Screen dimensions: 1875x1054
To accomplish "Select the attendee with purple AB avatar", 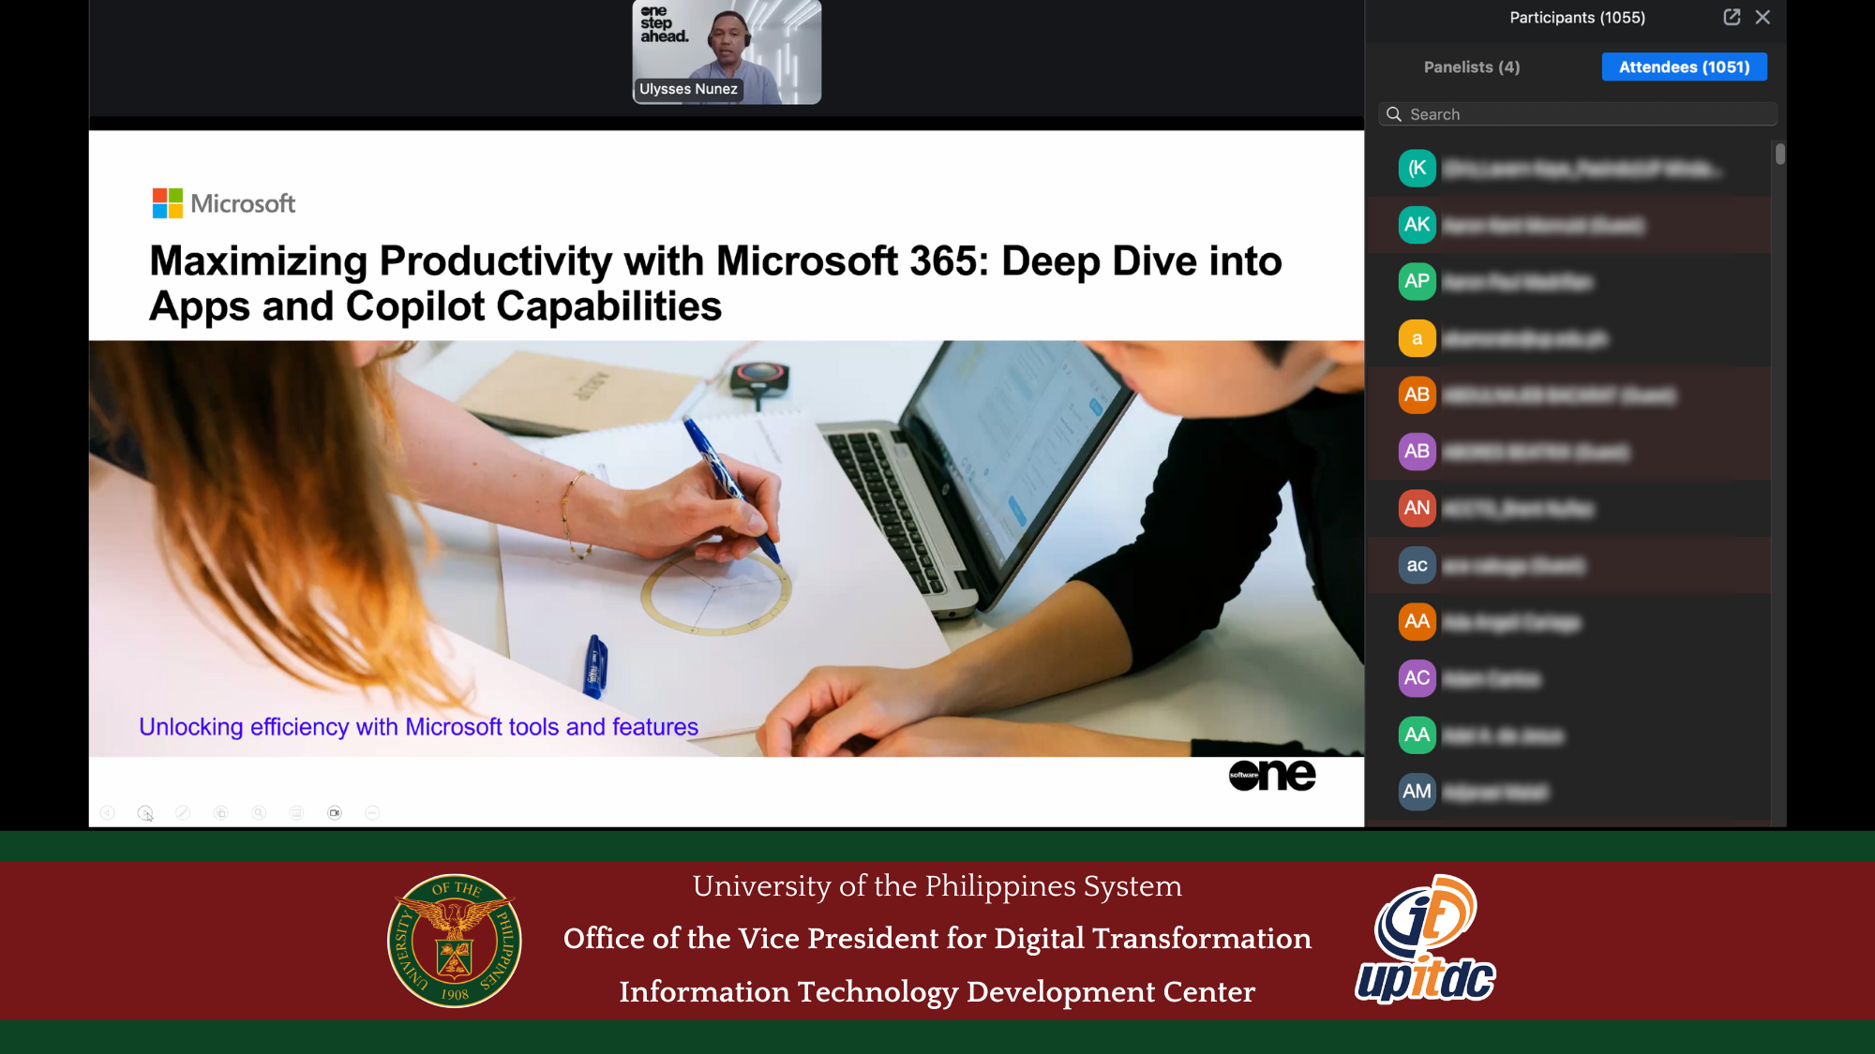I will pyautogui.click(x=1569, y=452).
